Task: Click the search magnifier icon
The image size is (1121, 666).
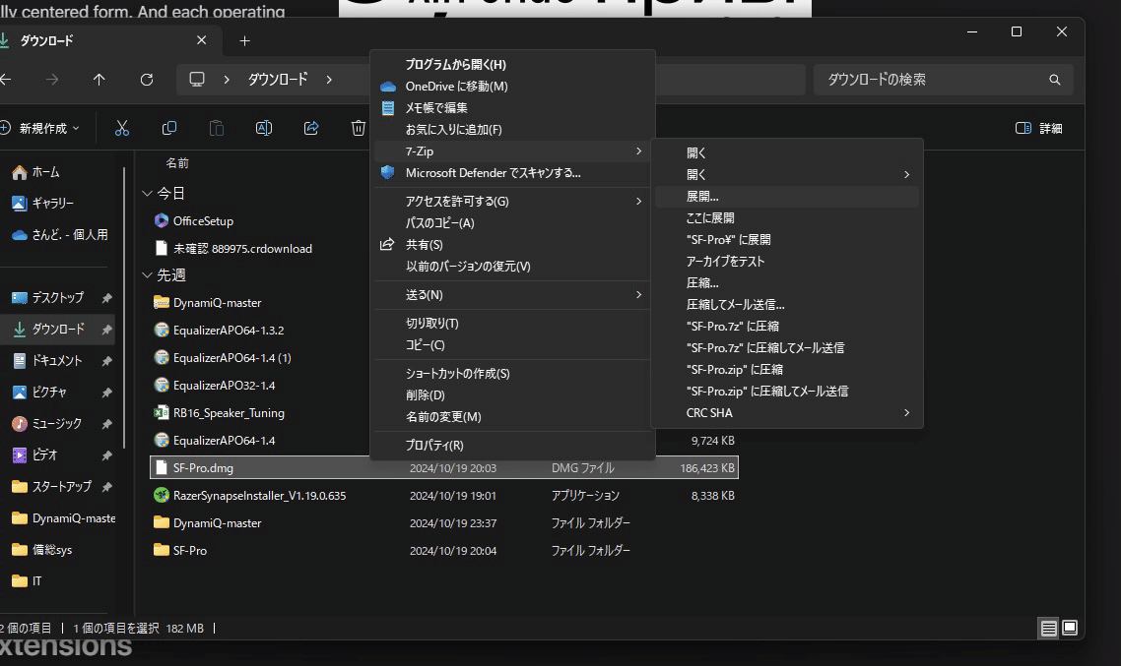Action: click(1055, 80)
